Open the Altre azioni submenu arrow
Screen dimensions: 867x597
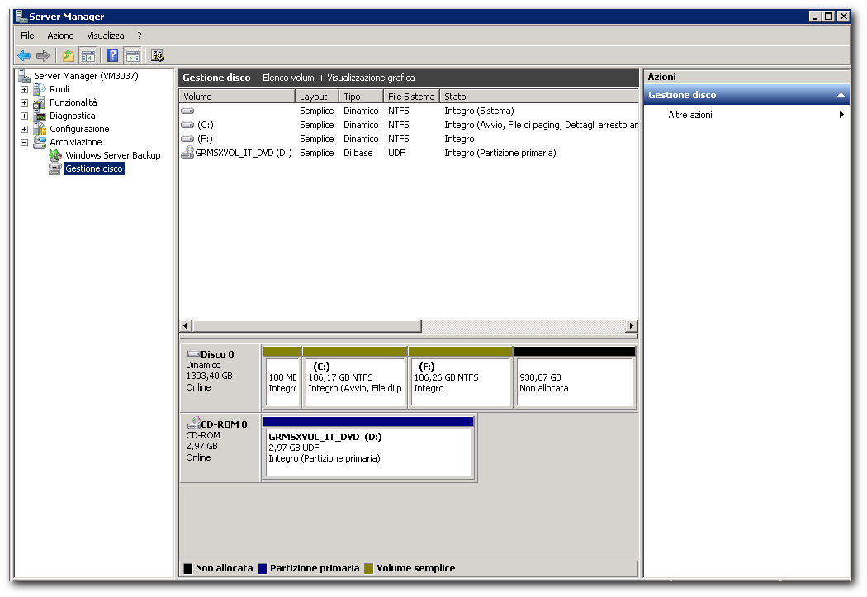[x=841, y=115]
